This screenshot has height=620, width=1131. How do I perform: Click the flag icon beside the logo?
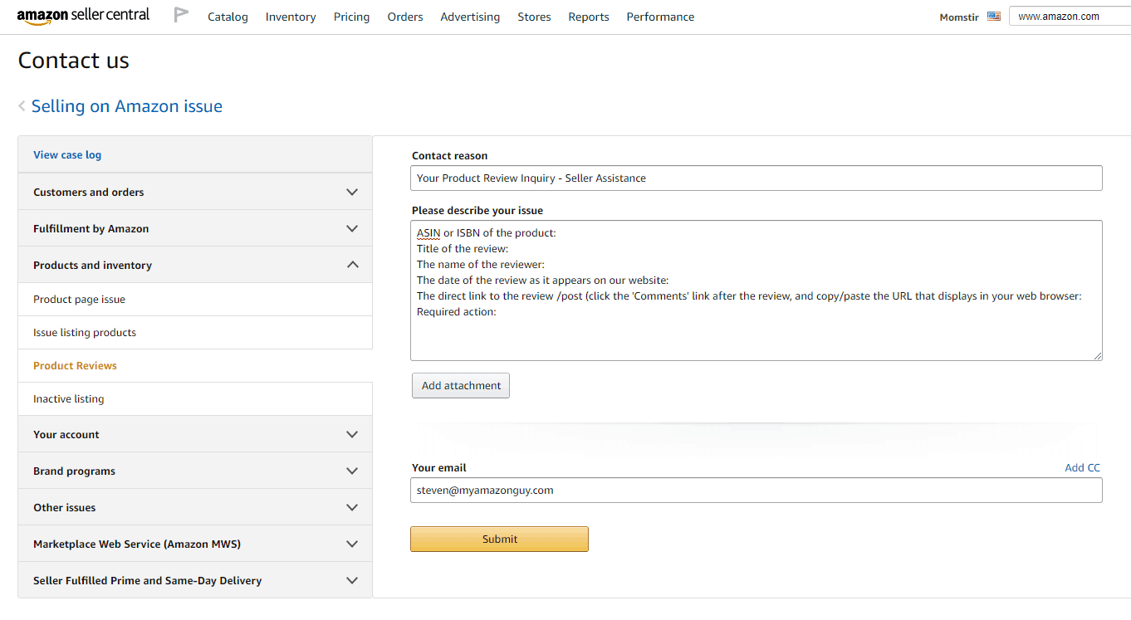[x=181, y=15]
